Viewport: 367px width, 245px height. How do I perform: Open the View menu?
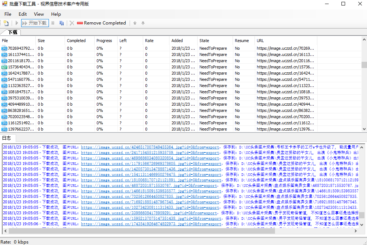pyautogui.click(x=39, y=14)
